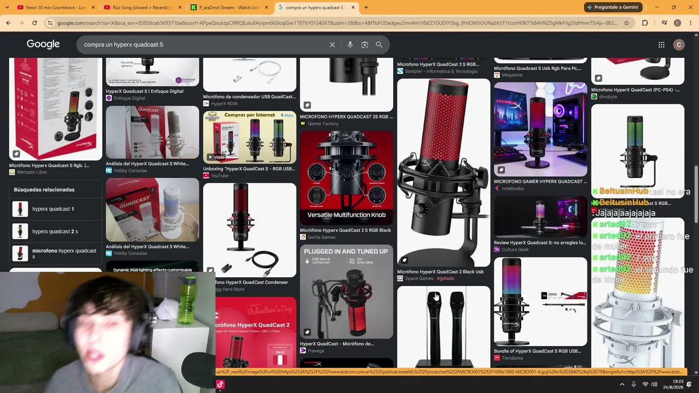
Task: Click 'Micrófono Hyperx Quadcast S Rgb.' title
Action: (49, 165)
